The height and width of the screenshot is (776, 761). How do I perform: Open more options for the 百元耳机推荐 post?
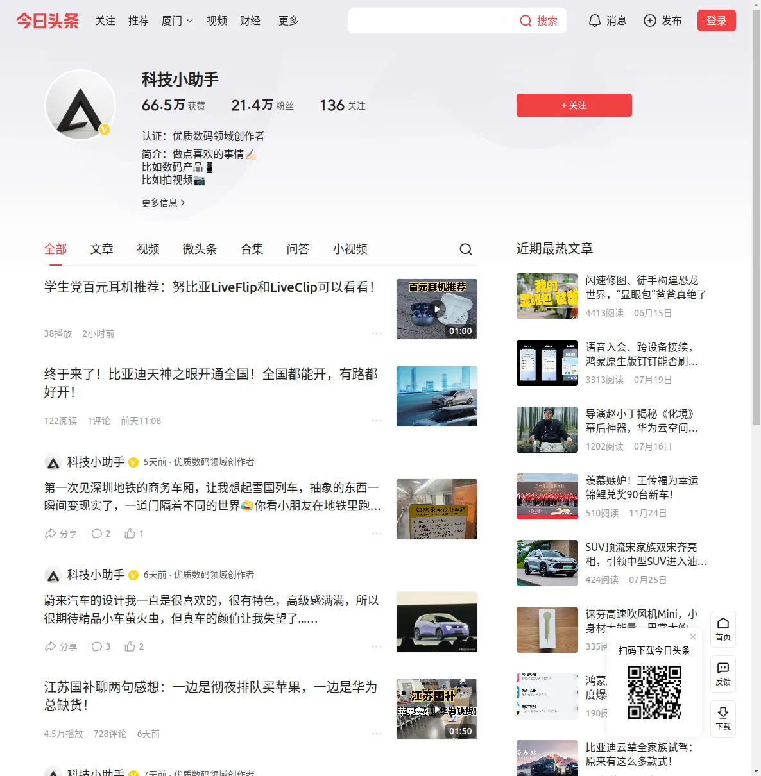(x=377, y=333)
